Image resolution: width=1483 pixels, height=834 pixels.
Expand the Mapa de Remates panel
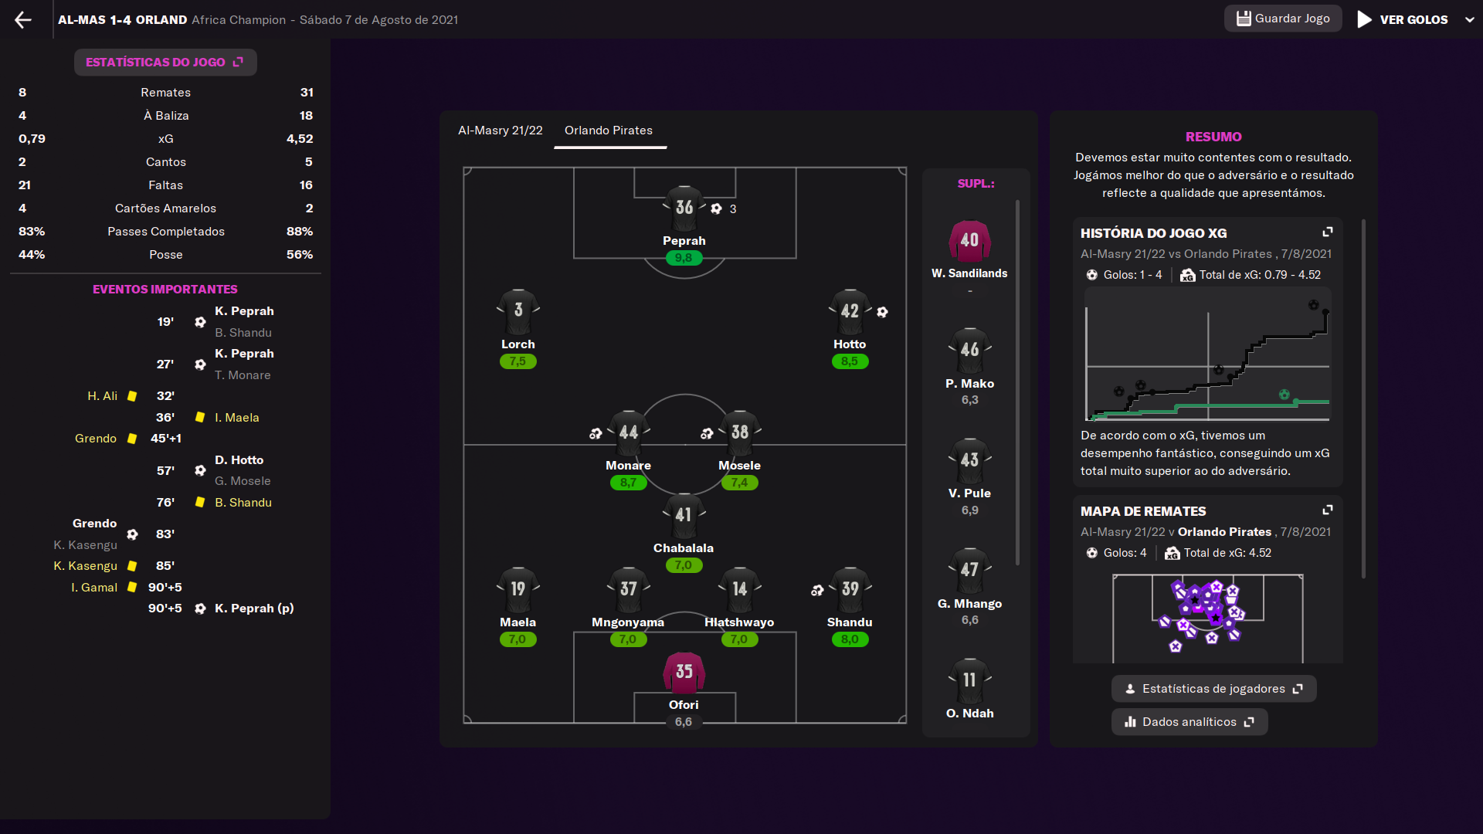click(1328, 510)
